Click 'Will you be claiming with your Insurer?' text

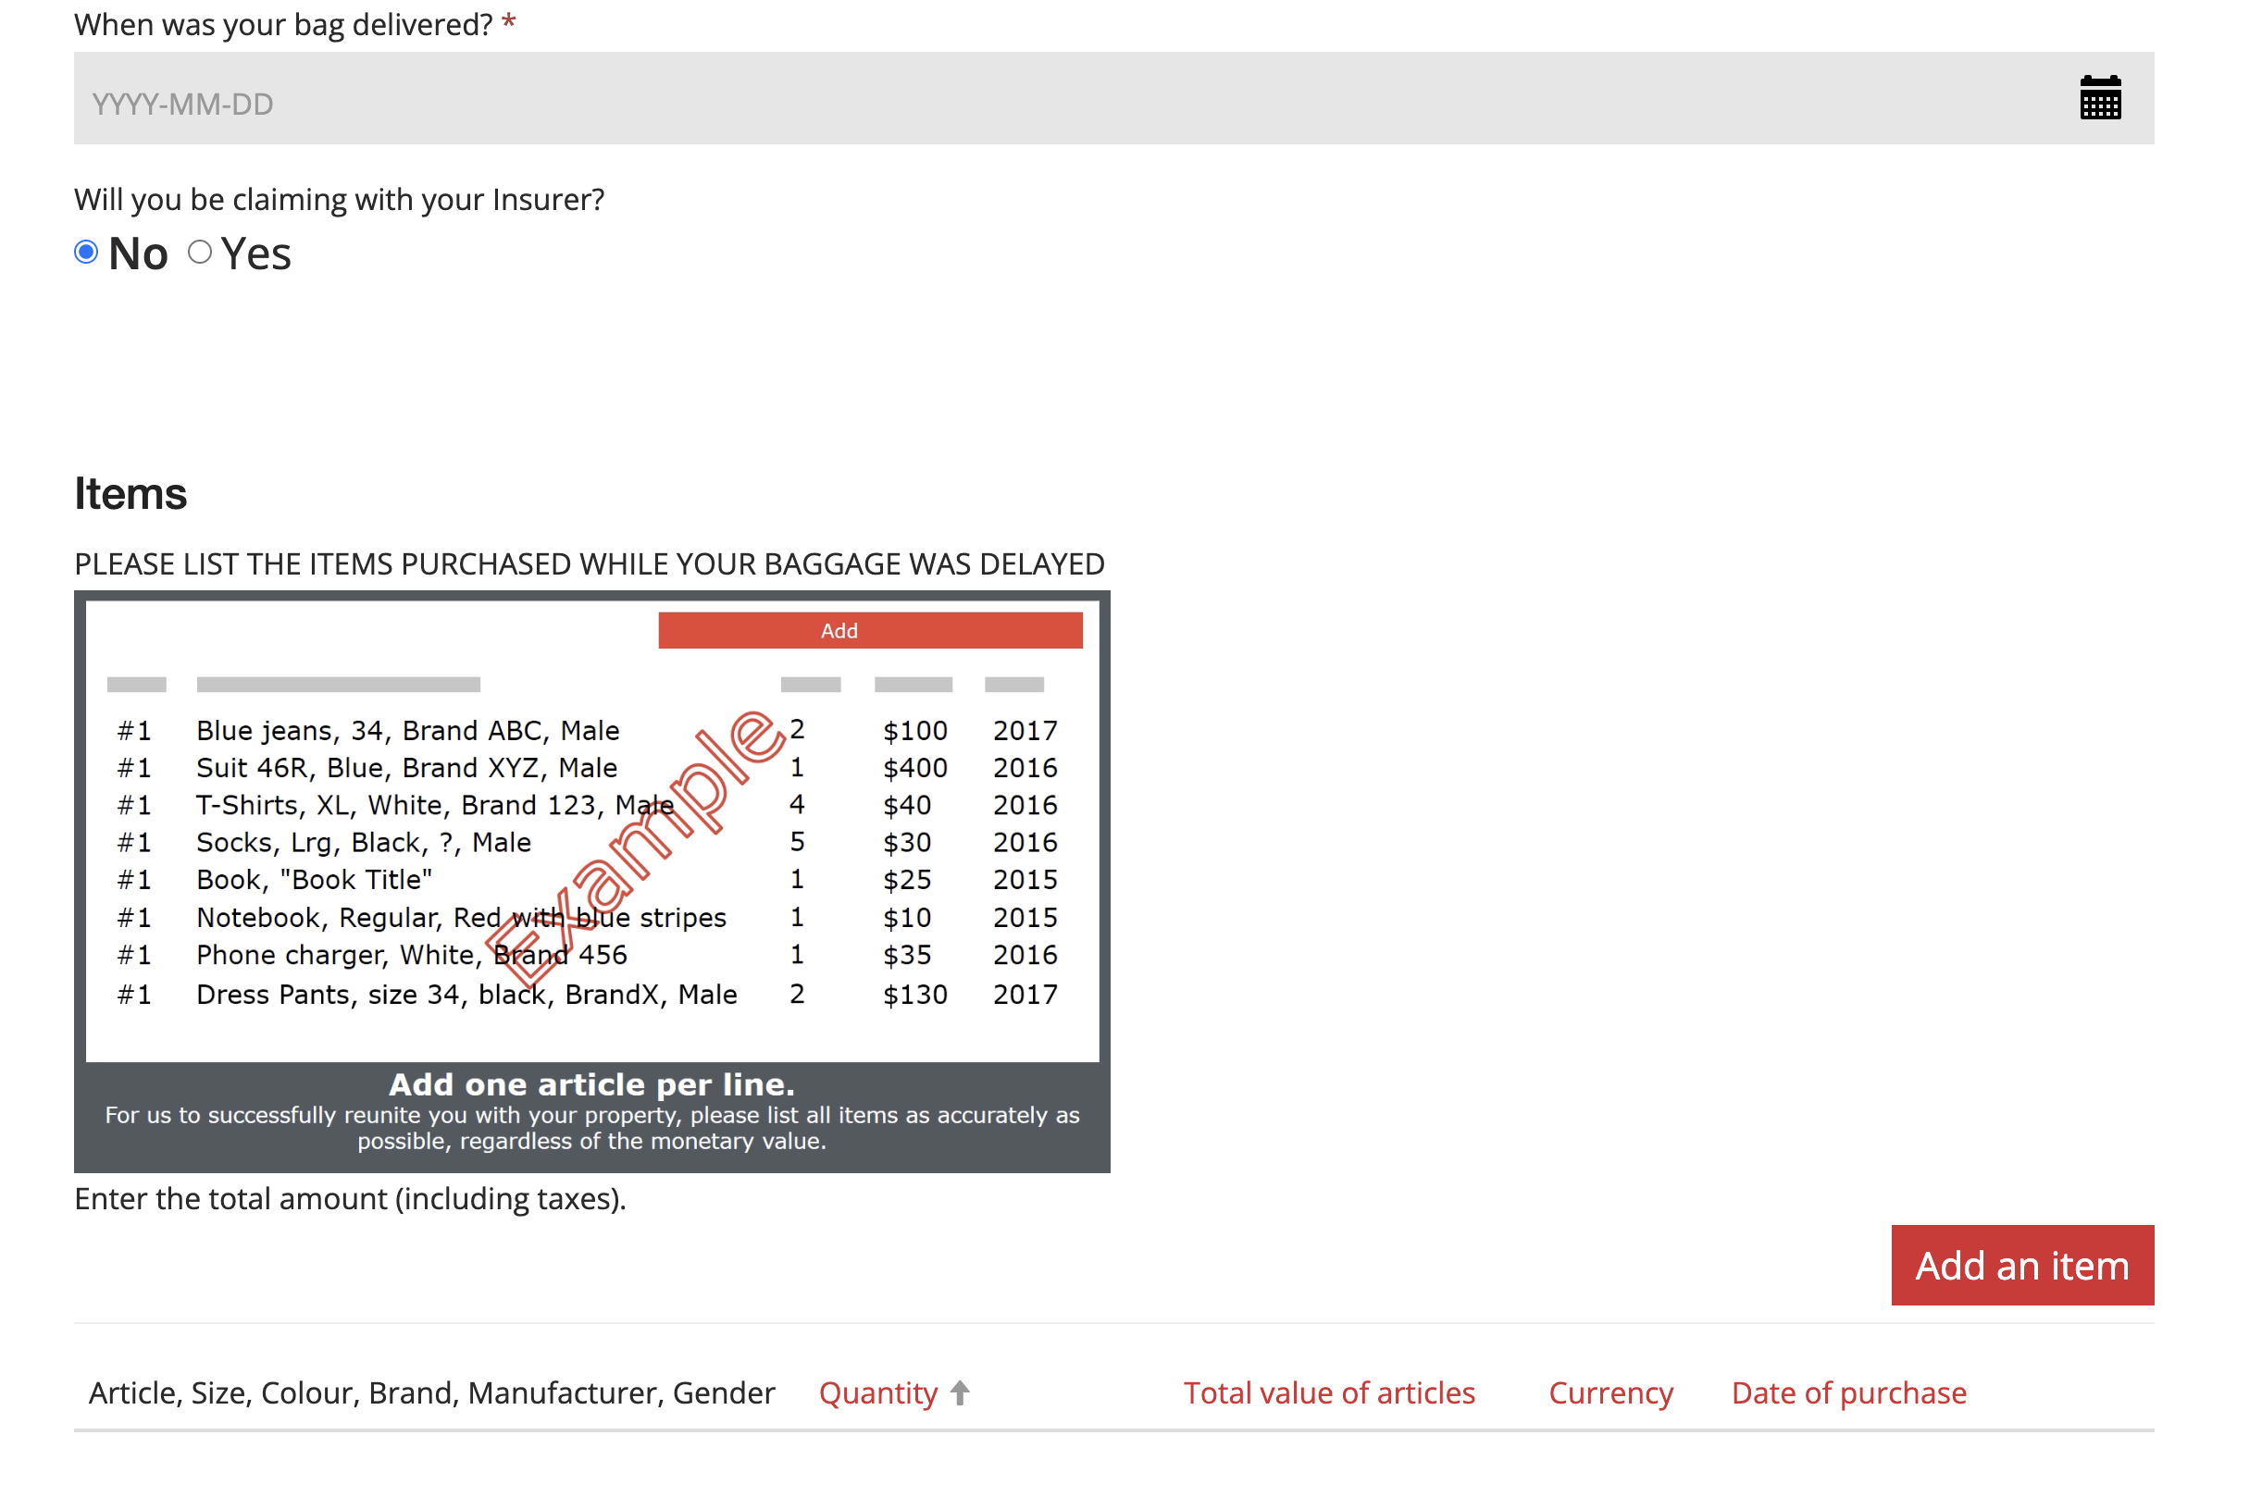[x=339, y=200]
